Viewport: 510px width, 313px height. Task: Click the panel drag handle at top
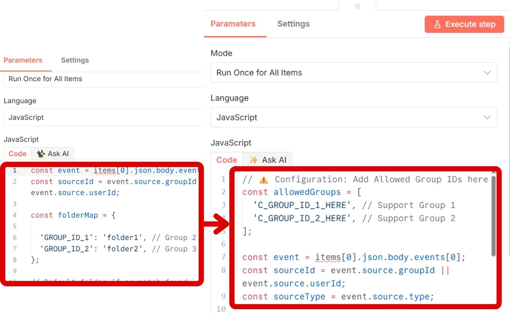[357, 6]
